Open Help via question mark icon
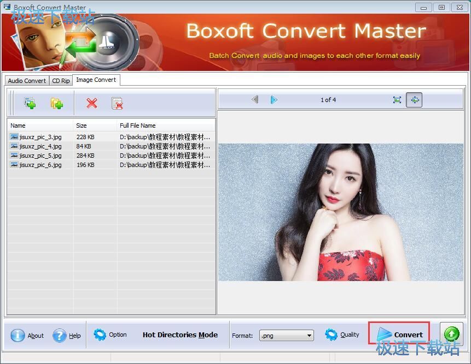This screenshot has height=364, width=471. (x=59, y=336)
